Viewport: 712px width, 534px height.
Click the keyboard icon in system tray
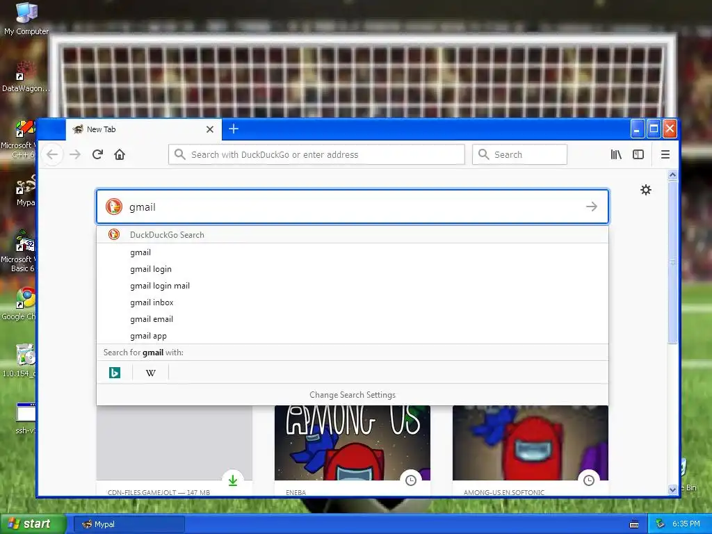634,524
